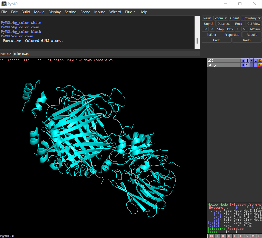262x238 pixels.
Task: Open the Wizard menu
Action: 115,12
